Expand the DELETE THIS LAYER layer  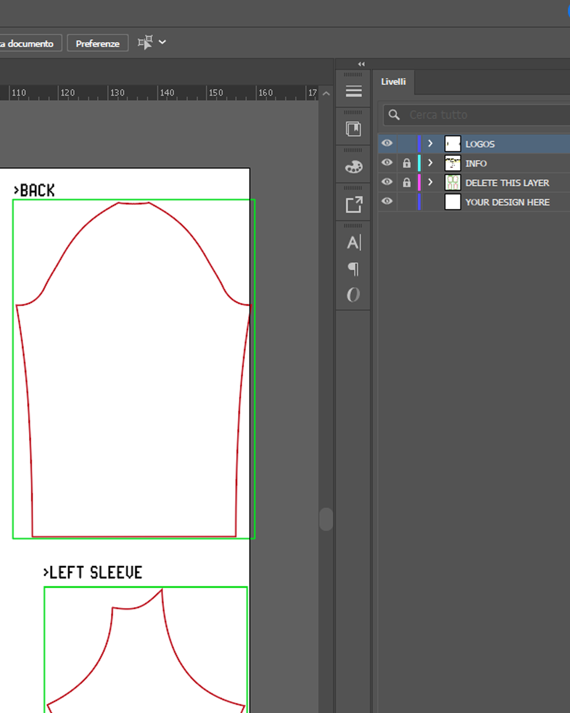(430, 182)
